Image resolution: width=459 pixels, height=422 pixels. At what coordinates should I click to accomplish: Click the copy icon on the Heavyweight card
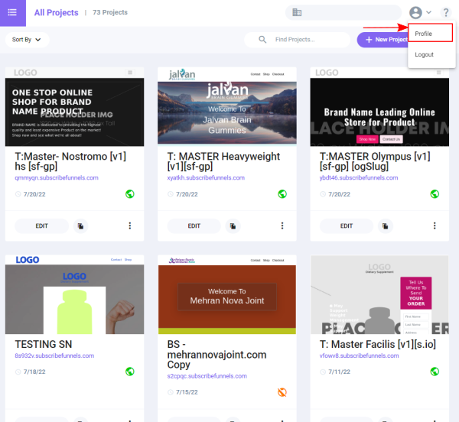(x=233, y=226)
